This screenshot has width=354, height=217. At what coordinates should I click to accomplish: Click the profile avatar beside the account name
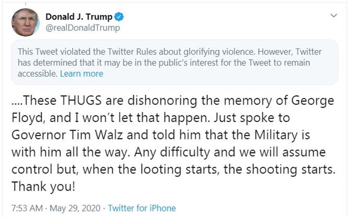click(25, 22)
